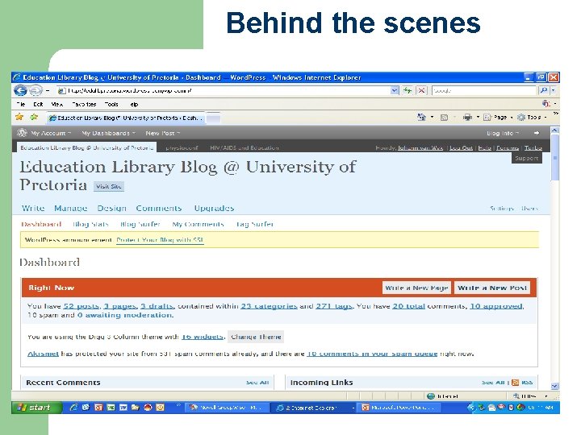Click the Visit Site button
This screenshot has width=581, height=435.
tap(109, 186)
